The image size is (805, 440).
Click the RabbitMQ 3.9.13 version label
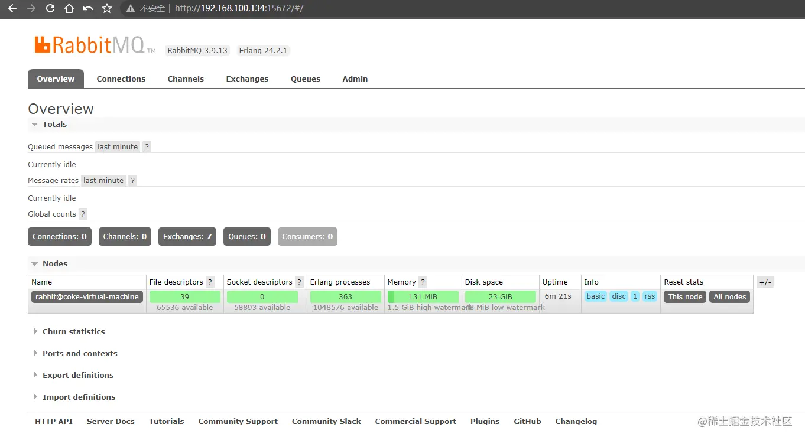[197, 51]
